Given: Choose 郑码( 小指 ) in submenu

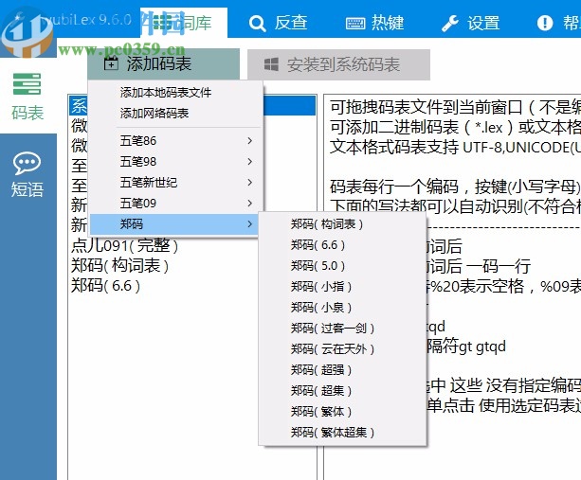Looking at the screenshot, I should click(342, 286).
